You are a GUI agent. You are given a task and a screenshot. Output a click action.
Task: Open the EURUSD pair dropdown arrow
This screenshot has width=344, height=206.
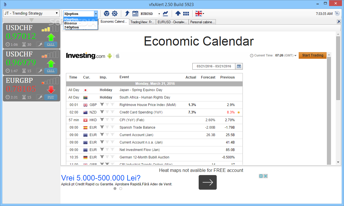pyautogui.click(x=159, y=14)
